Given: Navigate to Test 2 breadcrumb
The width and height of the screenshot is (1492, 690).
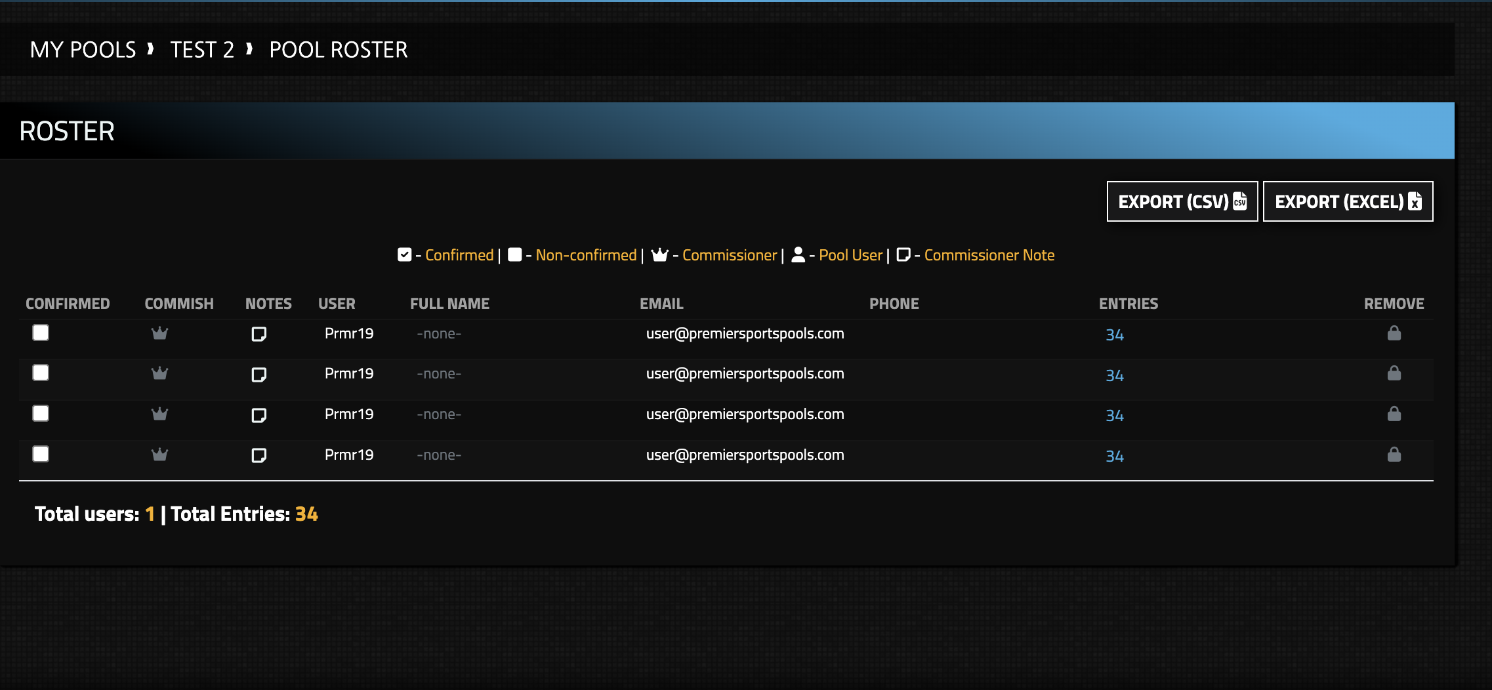Looking at the screenshot, I should coord(202,50).
